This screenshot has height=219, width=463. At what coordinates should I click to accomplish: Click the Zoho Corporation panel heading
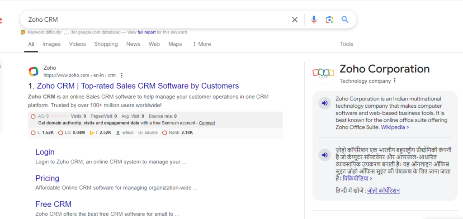pyautogui.click(x=384, y=69)
